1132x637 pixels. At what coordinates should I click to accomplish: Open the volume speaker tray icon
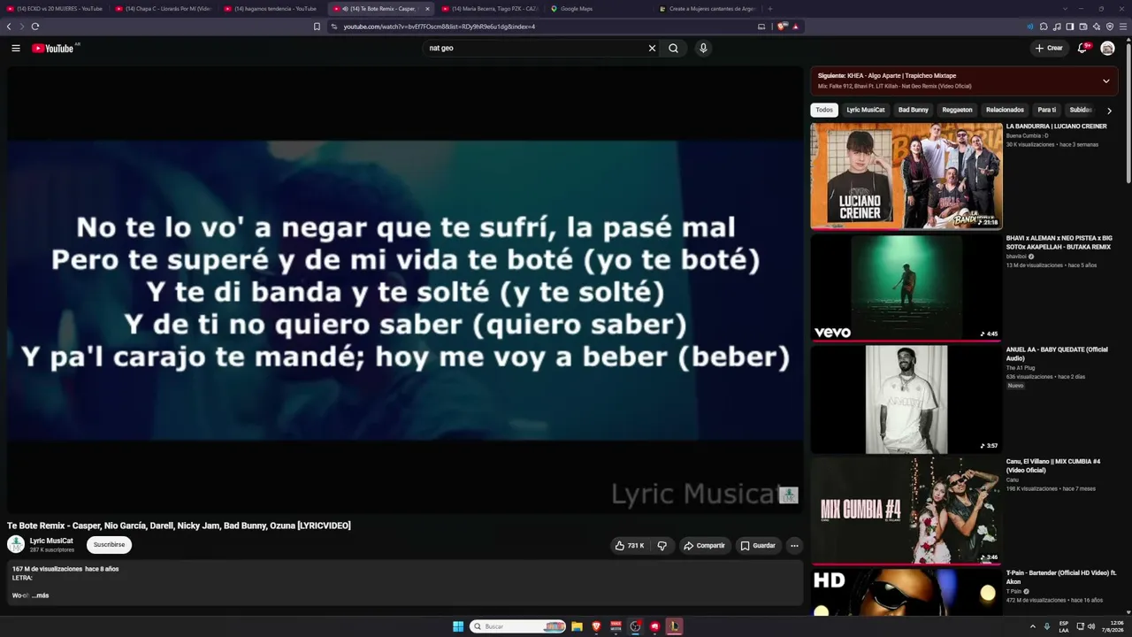coord(1092,626)
